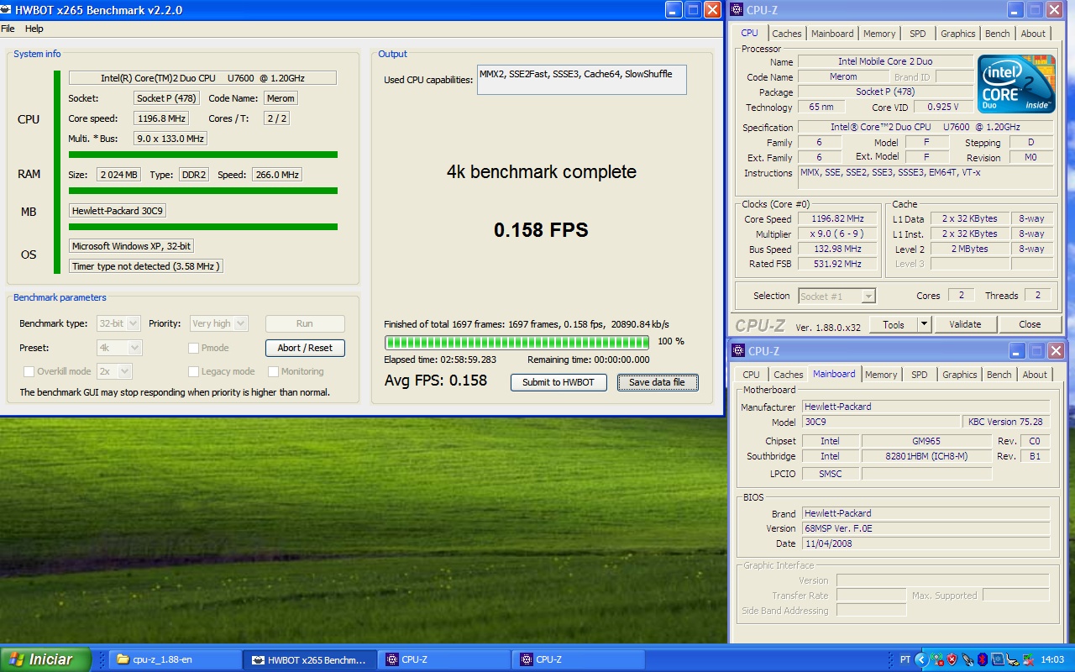The width and height of the screenshot is (1075, 672).
Task: Click the blue monitor tray icon
Action: pos(997,660)
